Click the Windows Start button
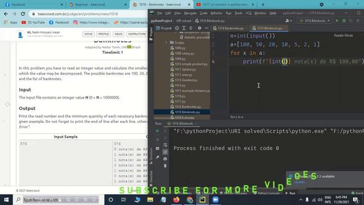This screenshot has height=205, width=364. [x=6, y=200]
